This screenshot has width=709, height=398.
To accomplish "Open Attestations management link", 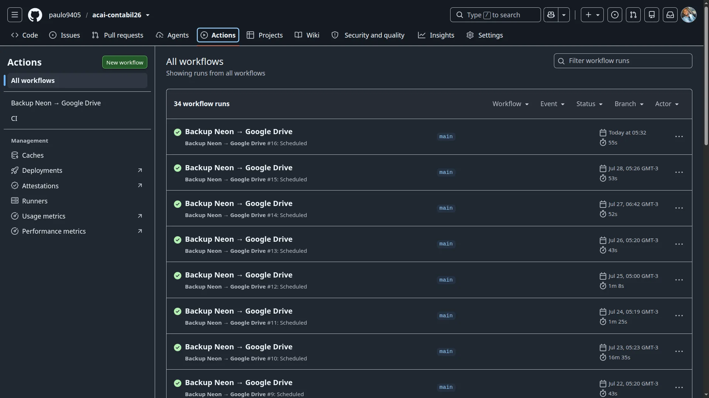I will click(77, 186).
